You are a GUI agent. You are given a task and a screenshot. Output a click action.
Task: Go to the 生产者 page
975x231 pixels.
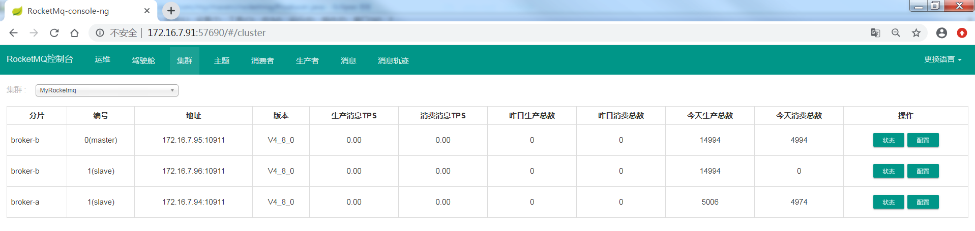(307, 60)
